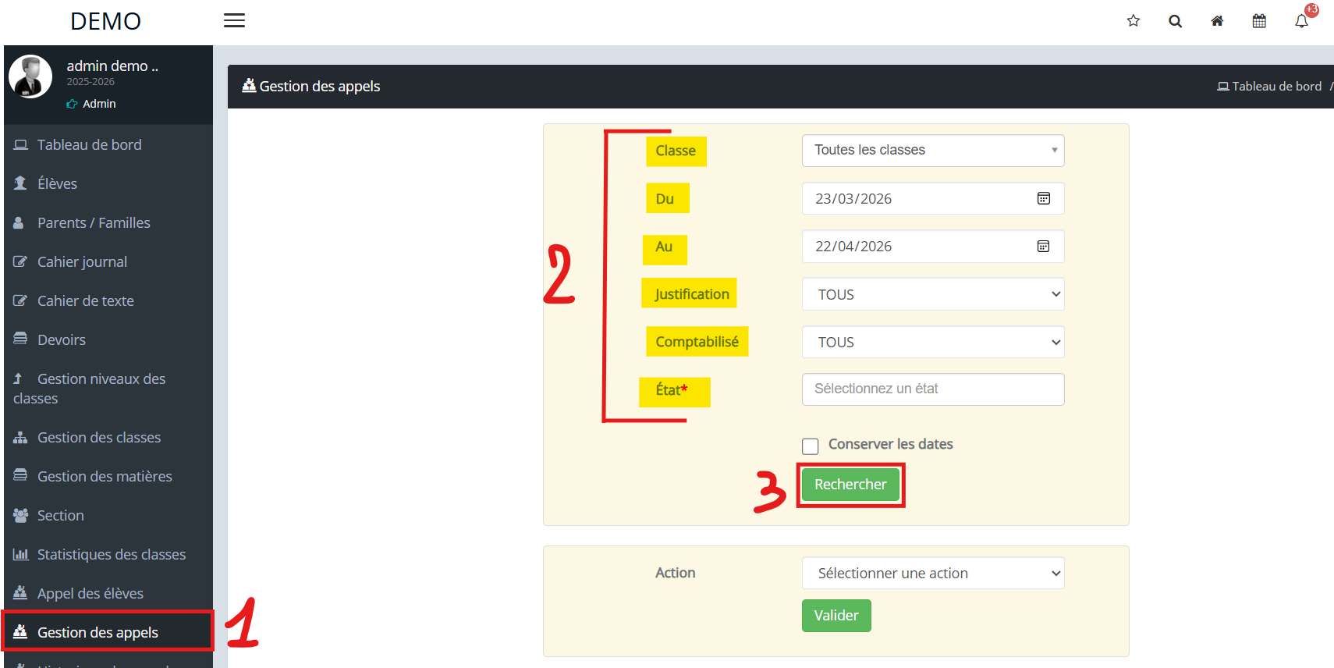Open the Comptabilisé TOUS dropdown
This screenshot has width=1334, height=668.
pyautogui.click(x=933, y=342)
